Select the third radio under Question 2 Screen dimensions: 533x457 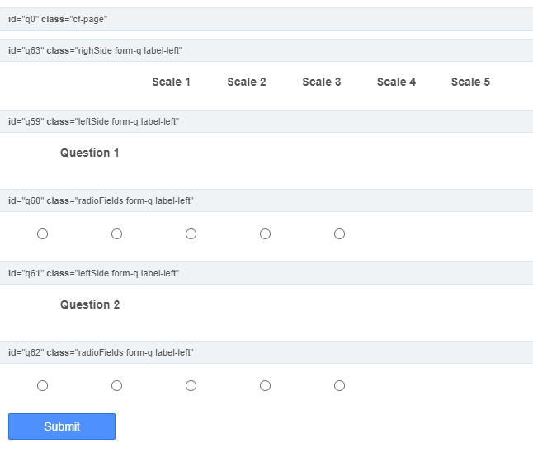coord(191,386)
